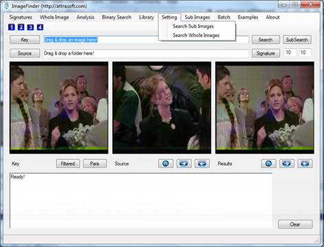Click the Results first-image round button
Image resolution: width=324 pixels, height=247 pixels.
[x=269, y=163]
